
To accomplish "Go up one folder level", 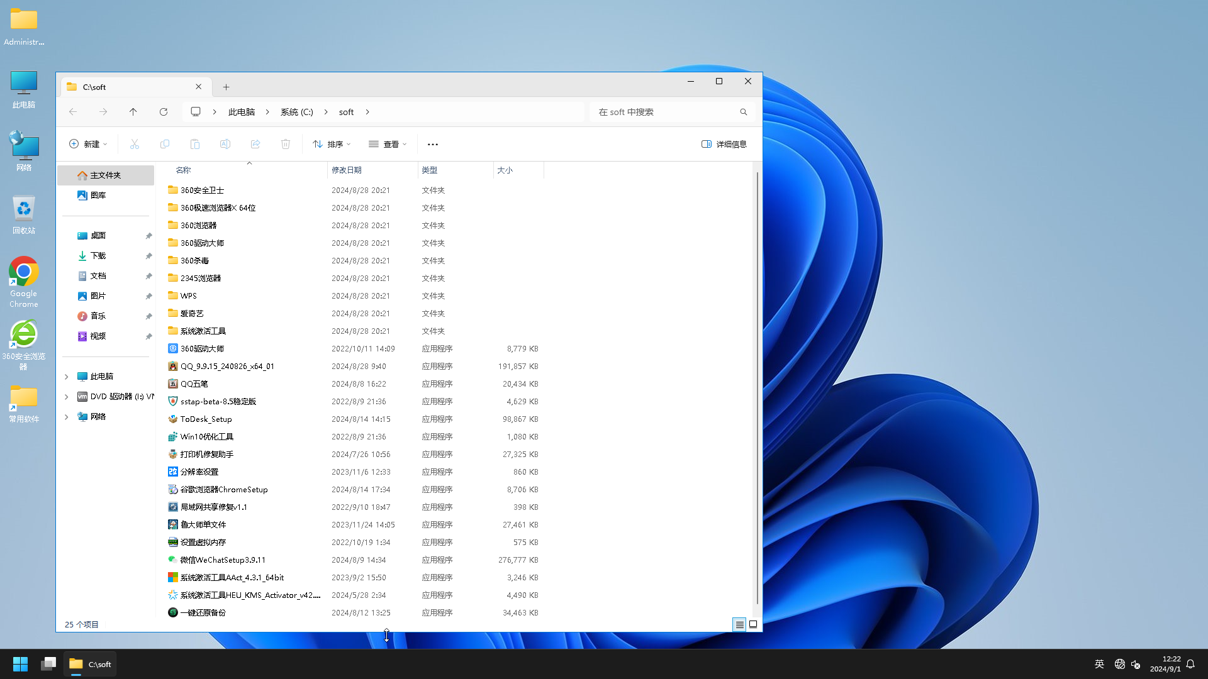I will [133, 112].
